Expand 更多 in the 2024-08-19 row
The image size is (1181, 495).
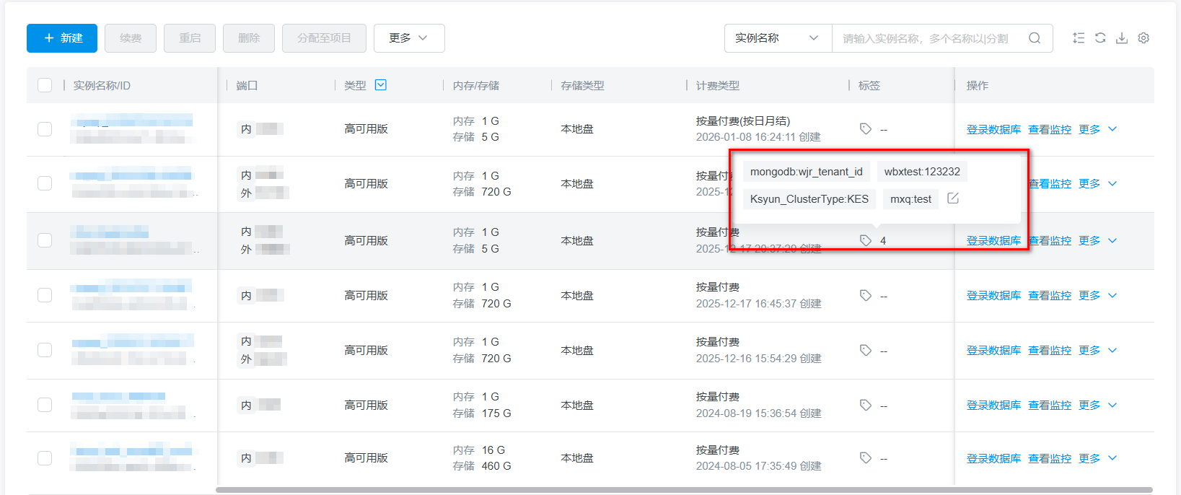(1097, 405)
